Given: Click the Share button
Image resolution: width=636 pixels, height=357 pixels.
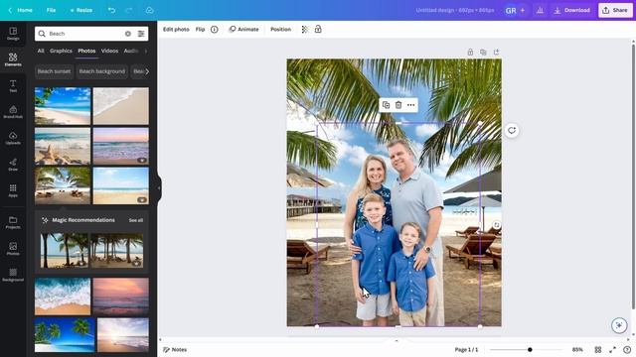Looking at the screenshot, I should pyautogui.click(x=615, y=10).
